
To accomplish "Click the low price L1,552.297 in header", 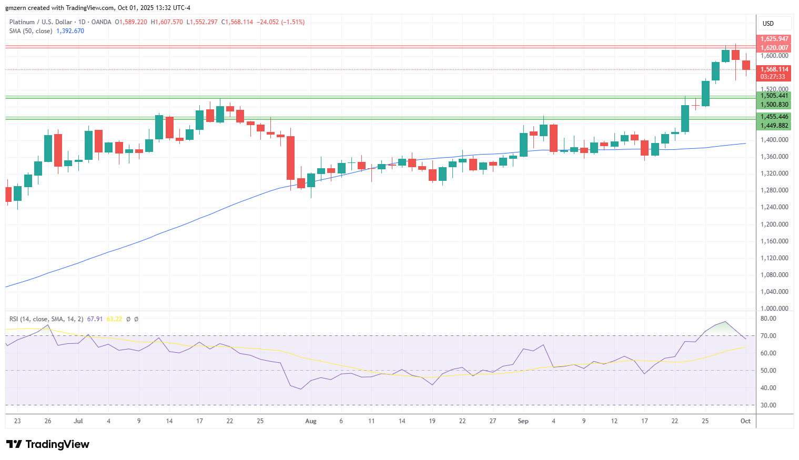I will 202,22.
